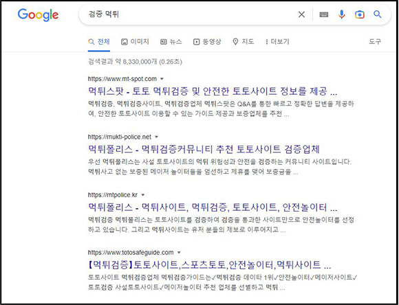The image size is (399, 305).
Task: Click the 먹튀스팟 result description snippet
Action: coord(221,109)
